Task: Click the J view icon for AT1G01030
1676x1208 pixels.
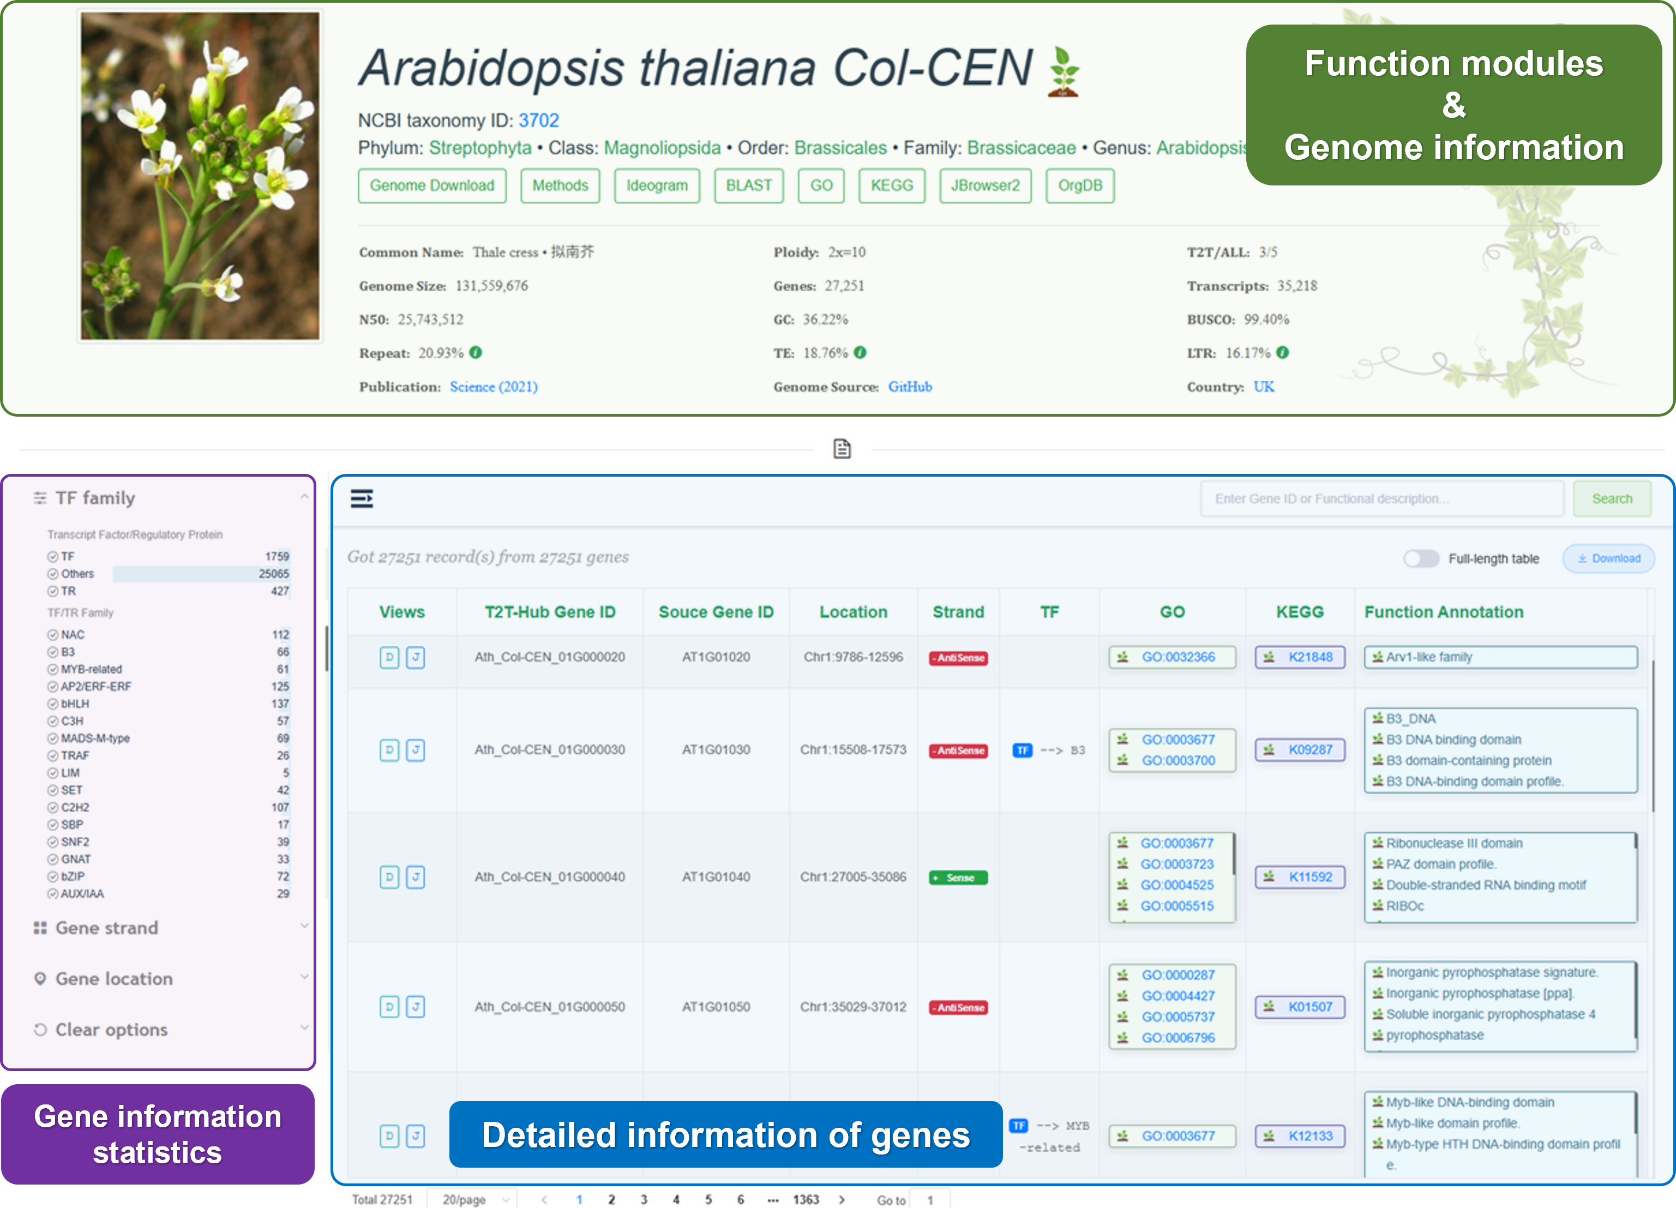Action: click(x=415, y=750)
